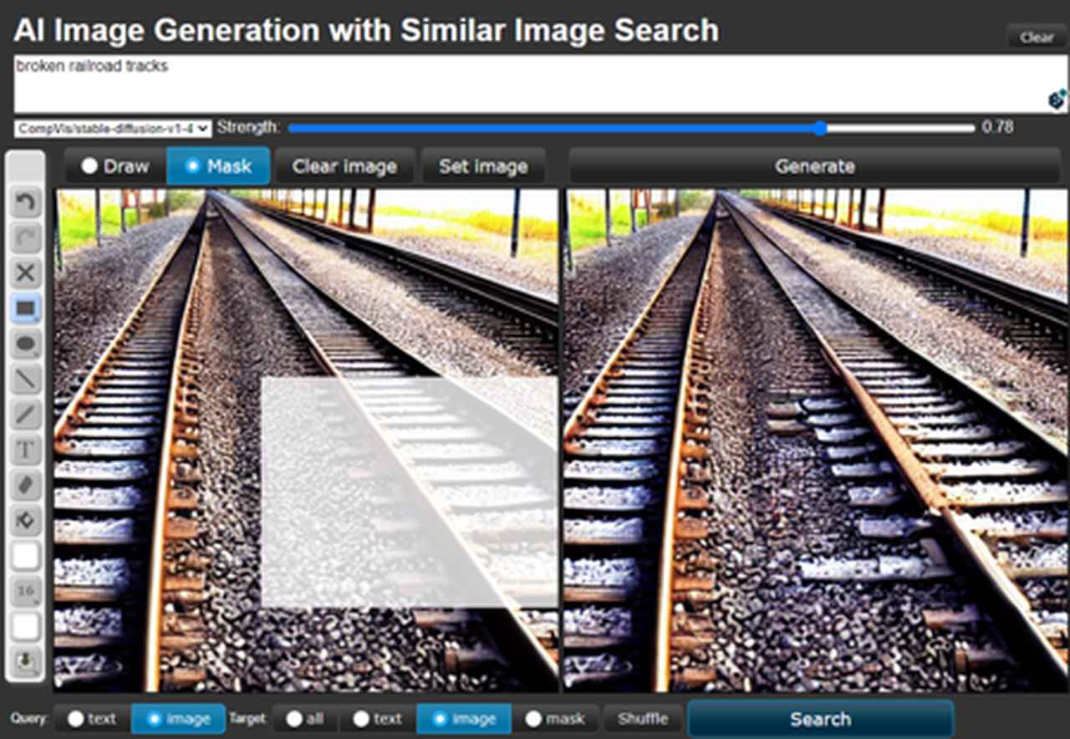Image resolution: width=1070 pixels, height=739 pixels.
Task: Select the Mask mode radio button
Action: pos(218,166)
